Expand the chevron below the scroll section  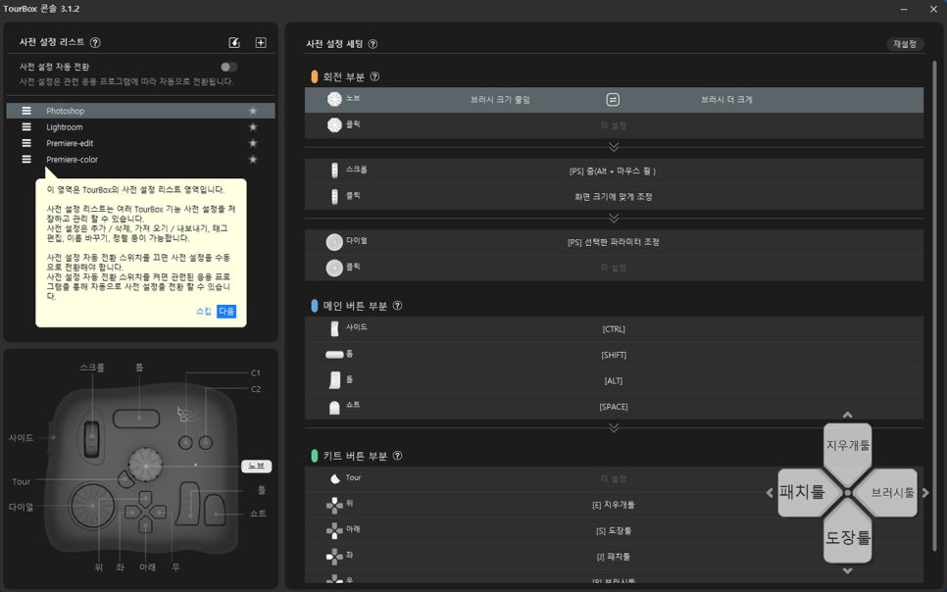point(614,218)
